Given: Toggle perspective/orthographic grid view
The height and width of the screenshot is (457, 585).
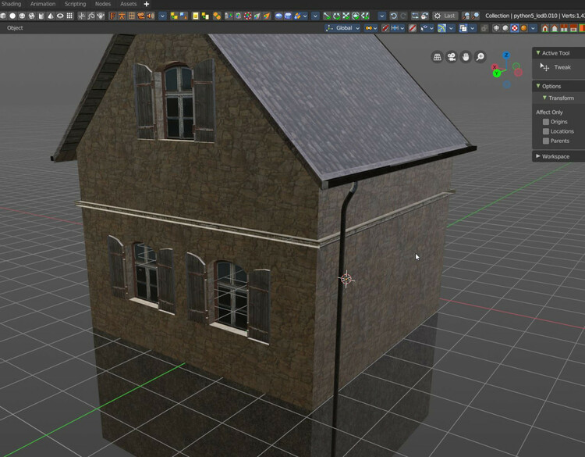Looking at the screenshot, I should pos(438,57).
